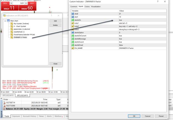The width and height of the screenshot is (173, 120).
Task: Switch to the Inputs tab
Action: 81,6
